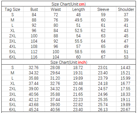Click the Sleeve column header
This screenshot has width=137, height=113.
103,9
